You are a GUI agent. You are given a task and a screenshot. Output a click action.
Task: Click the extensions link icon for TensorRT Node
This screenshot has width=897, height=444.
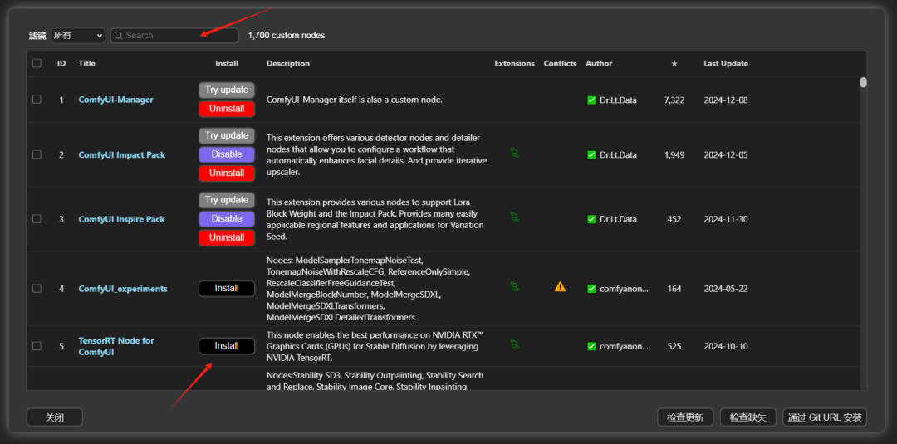[514, 344]
